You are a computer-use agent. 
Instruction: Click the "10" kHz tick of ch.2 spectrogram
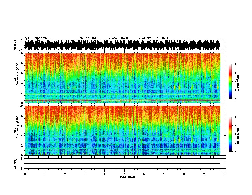coord(21,106)
